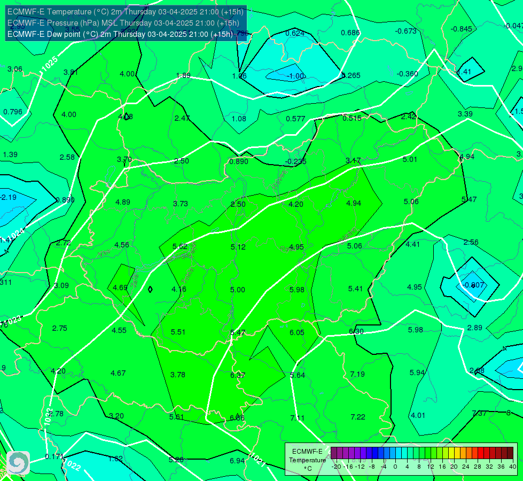Click the 7.11 temperature value

point(297,418)
